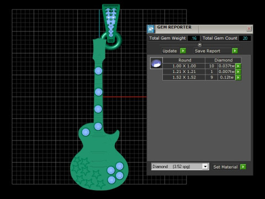This screenshot has height=199, width=265.
Task: Select the gem on the guitar body's upper left
Action: coord(86,132)
